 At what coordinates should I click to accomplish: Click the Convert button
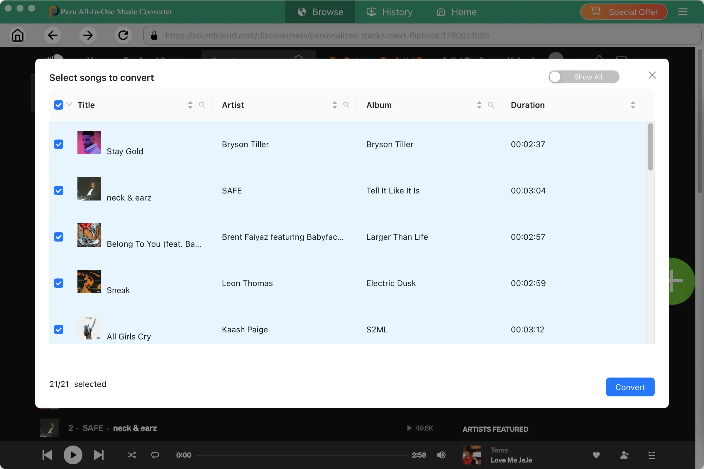(x=630, y=387)
